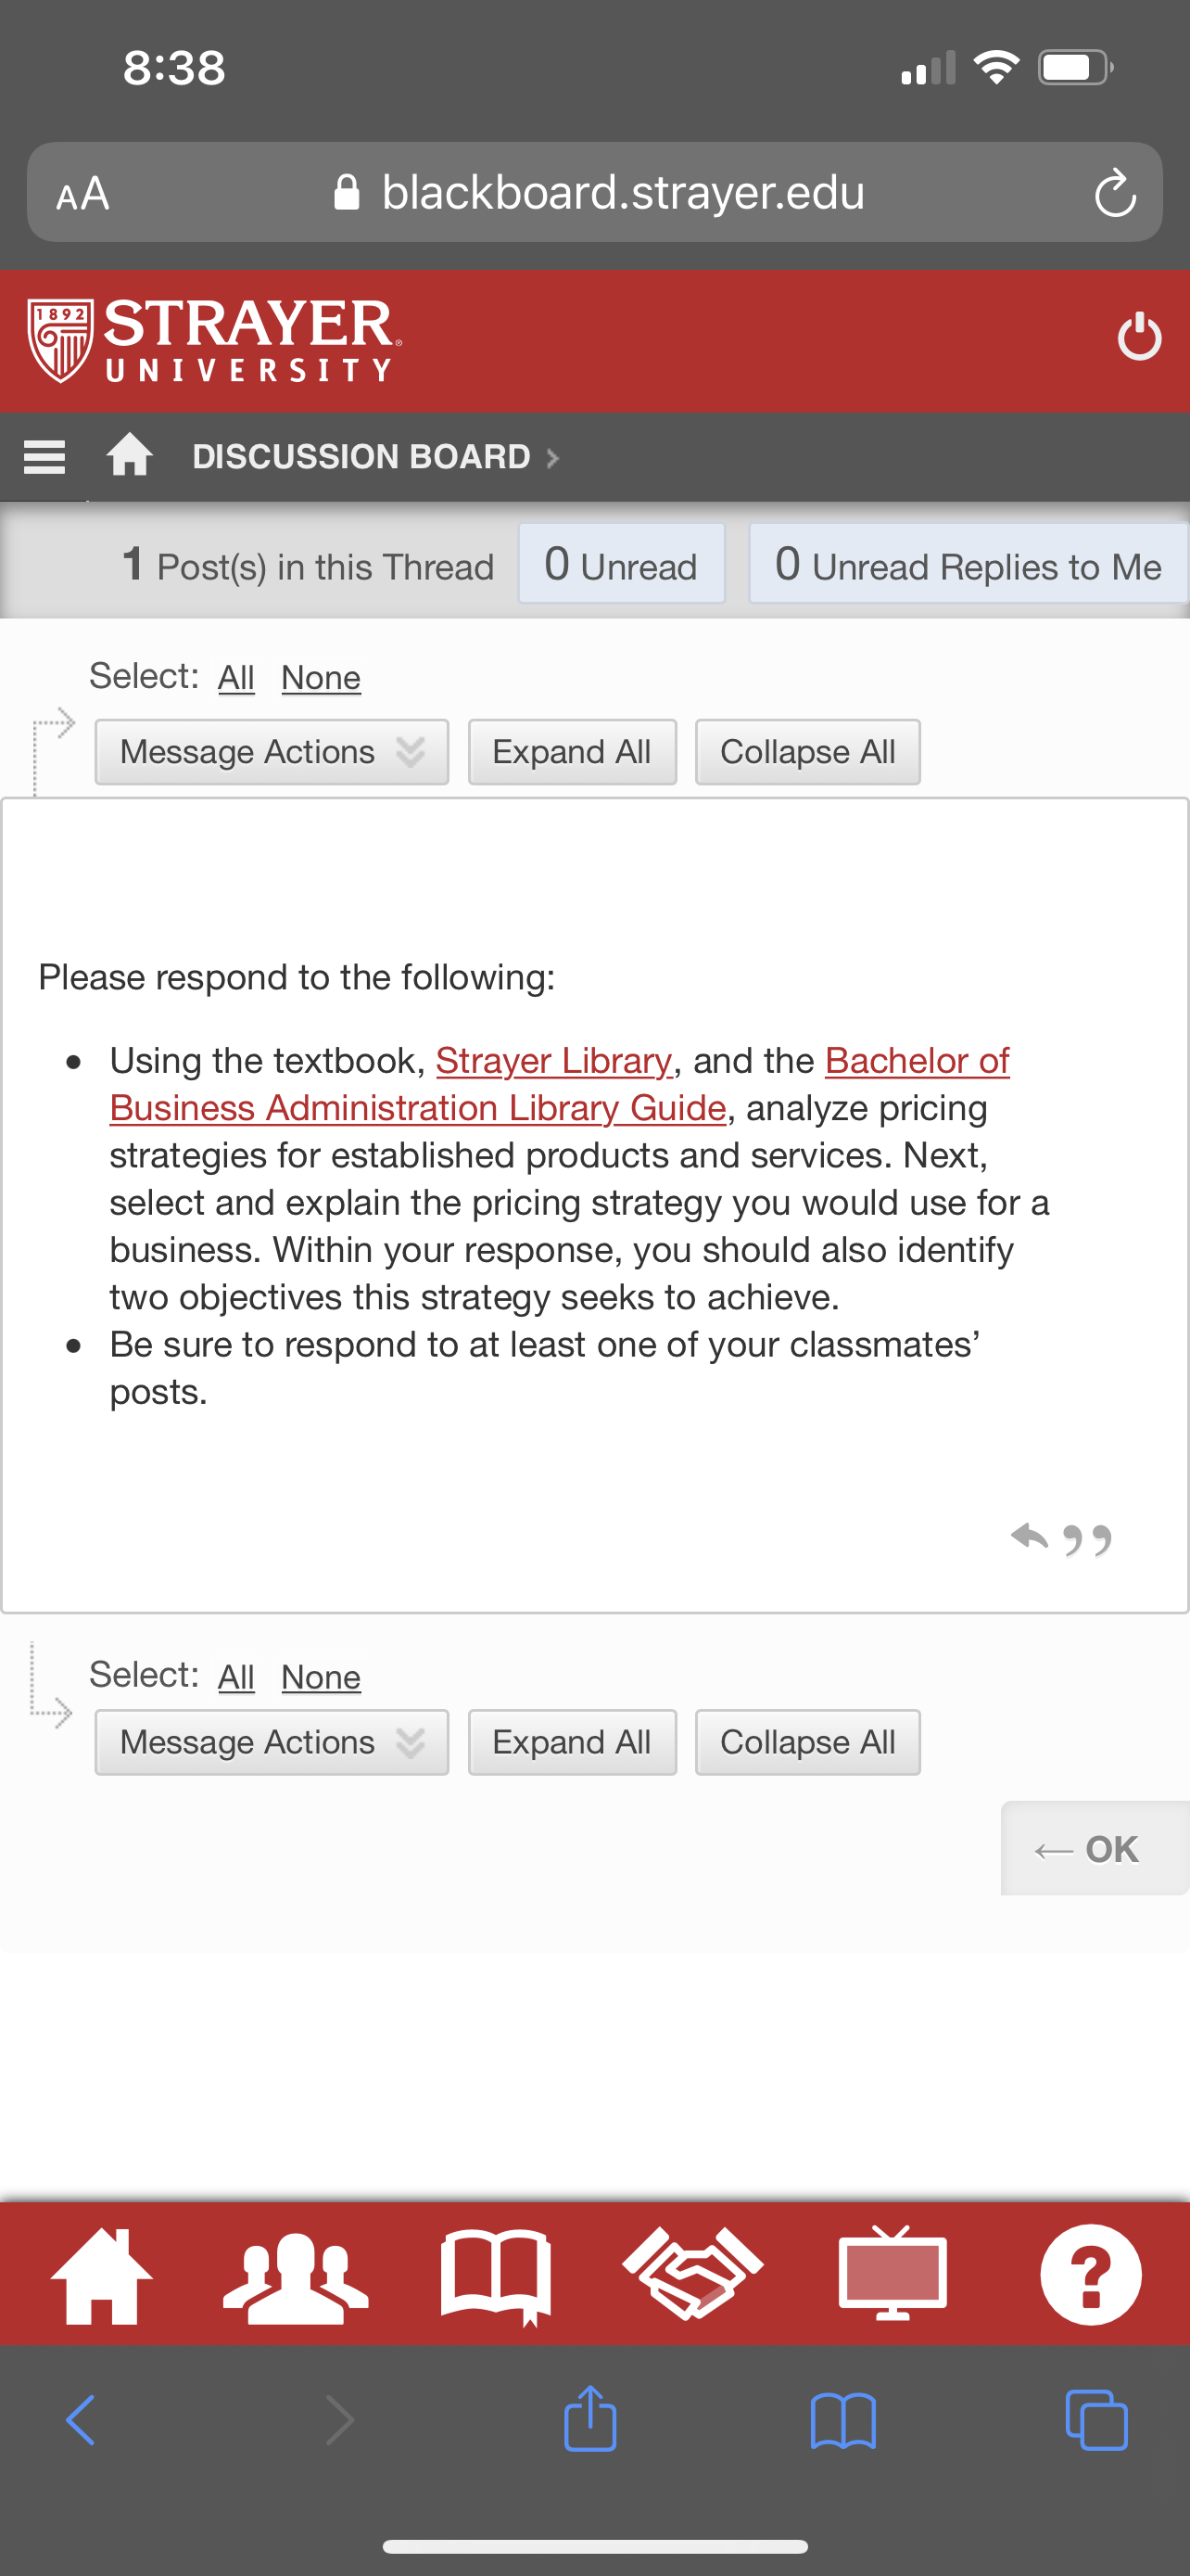Viewport: 1190px width, 2576px height.
Task: Reload the page with the refresh icon
Action: click(x=1115, y=193)
